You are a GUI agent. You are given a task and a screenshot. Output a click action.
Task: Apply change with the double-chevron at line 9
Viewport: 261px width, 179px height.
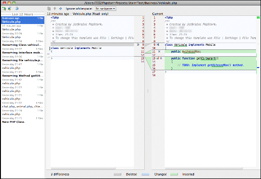138,45
